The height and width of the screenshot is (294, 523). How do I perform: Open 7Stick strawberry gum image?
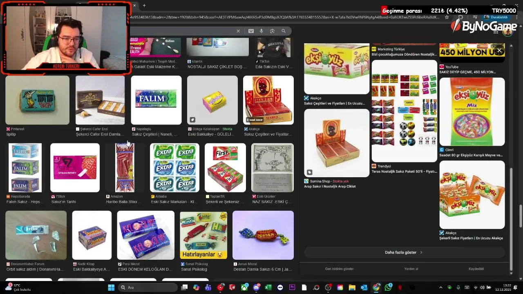tap(75, 167)
